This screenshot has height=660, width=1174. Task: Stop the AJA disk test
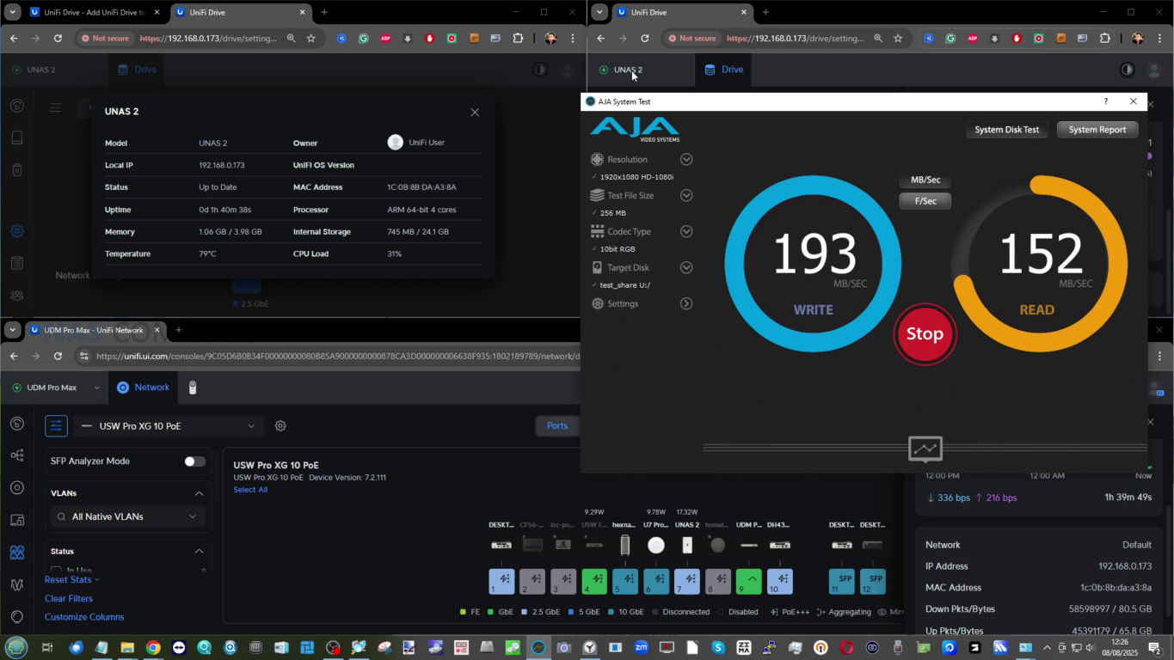click(x=925, y=334)
